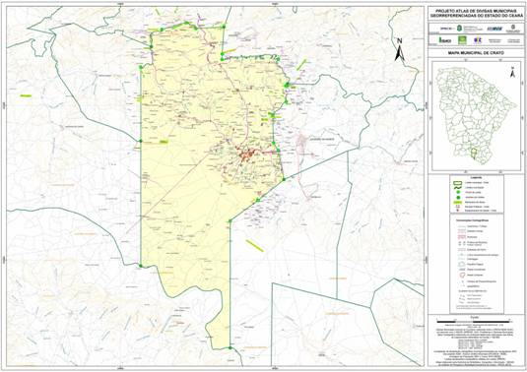Click the dark green dot legend symbol
The width and height of the screenshot is (527, 372).
click(x=458, y=197)
